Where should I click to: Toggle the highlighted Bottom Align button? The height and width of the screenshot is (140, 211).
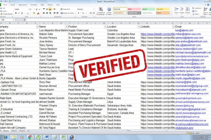[50, 9]
